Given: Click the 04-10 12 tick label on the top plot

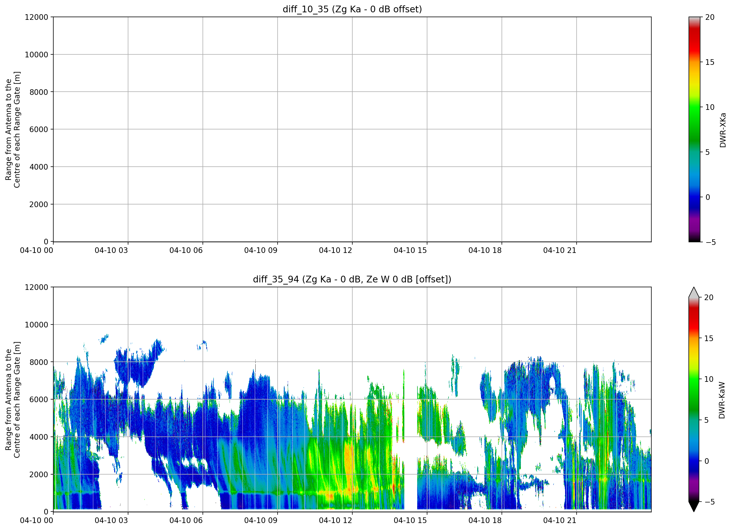Looking at the screenshot, I should pyautogui.click(x=335, y=250).
